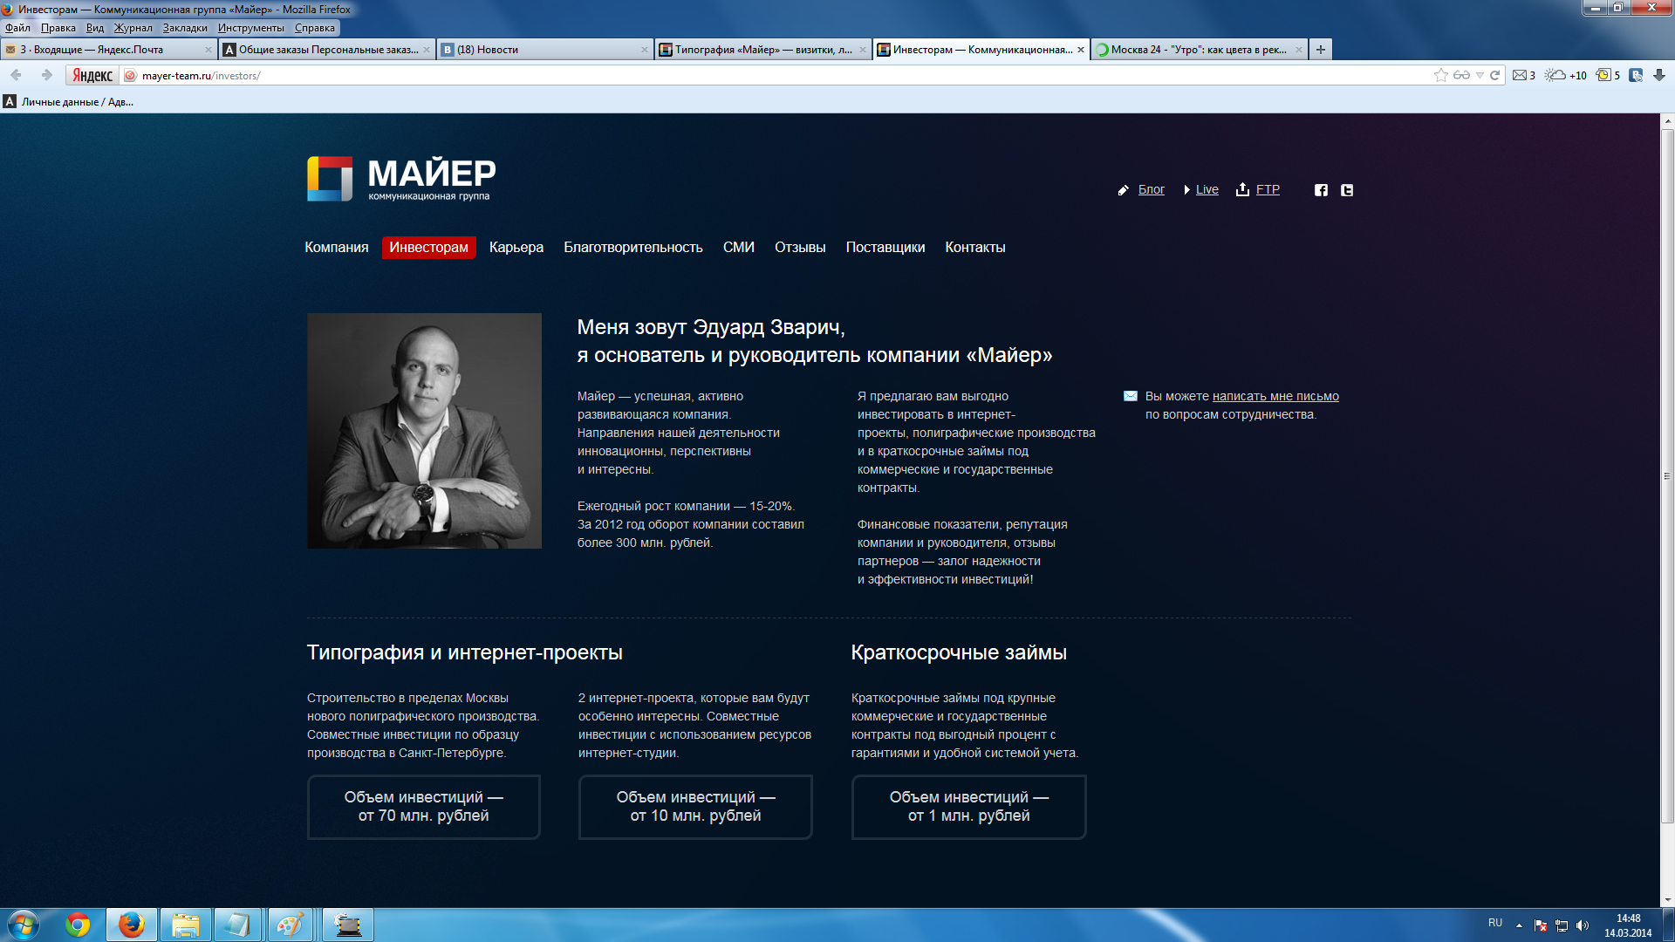This screenshot has height=942, width=1675.
Task: Reload the page using the refresh icon
Action: tap(1494, 75)
